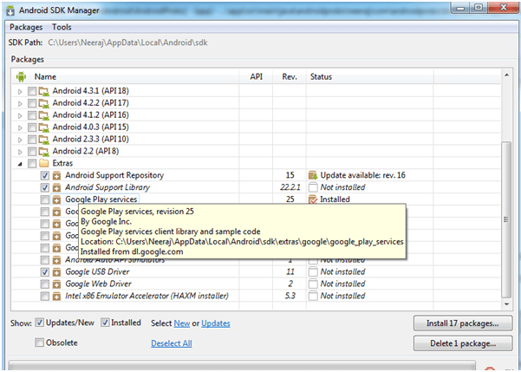Image resolution: width=521 pixels, height=372 pixels.
Task: Click the scrollbar down arrow
Action: [x=506, y=304]
